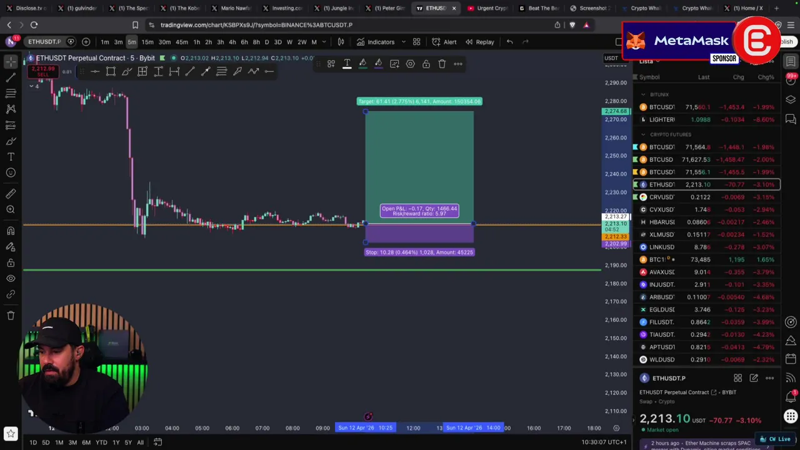Click the risk/reward ratio position label
Screen dimensions: 800x450
(x=419, y=211)
